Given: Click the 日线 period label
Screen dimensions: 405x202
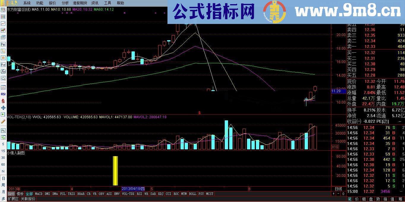Looking at the screenshot, I should click(338, 189).
